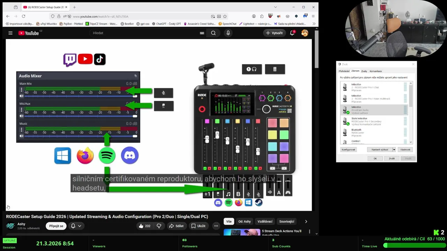
Task: Open the browser extensions puzzle icon
Action: [262, 16]
